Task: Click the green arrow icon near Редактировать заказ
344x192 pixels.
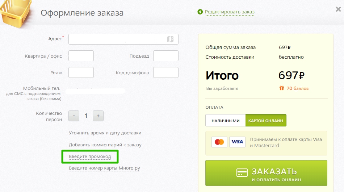Action: click(x=200, y=12)
